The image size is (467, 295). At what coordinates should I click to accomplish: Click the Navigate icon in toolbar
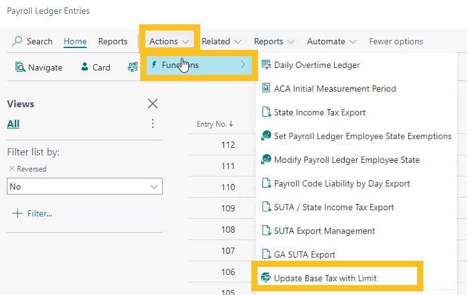tap(20, 67)
